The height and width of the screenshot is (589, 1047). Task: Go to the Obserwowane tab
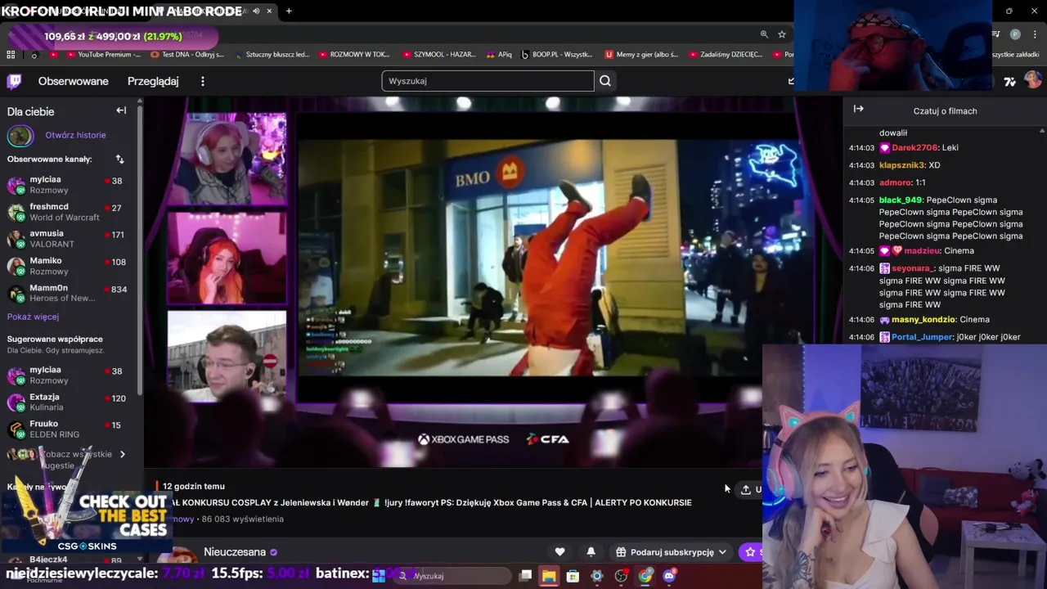pos(74,81)
